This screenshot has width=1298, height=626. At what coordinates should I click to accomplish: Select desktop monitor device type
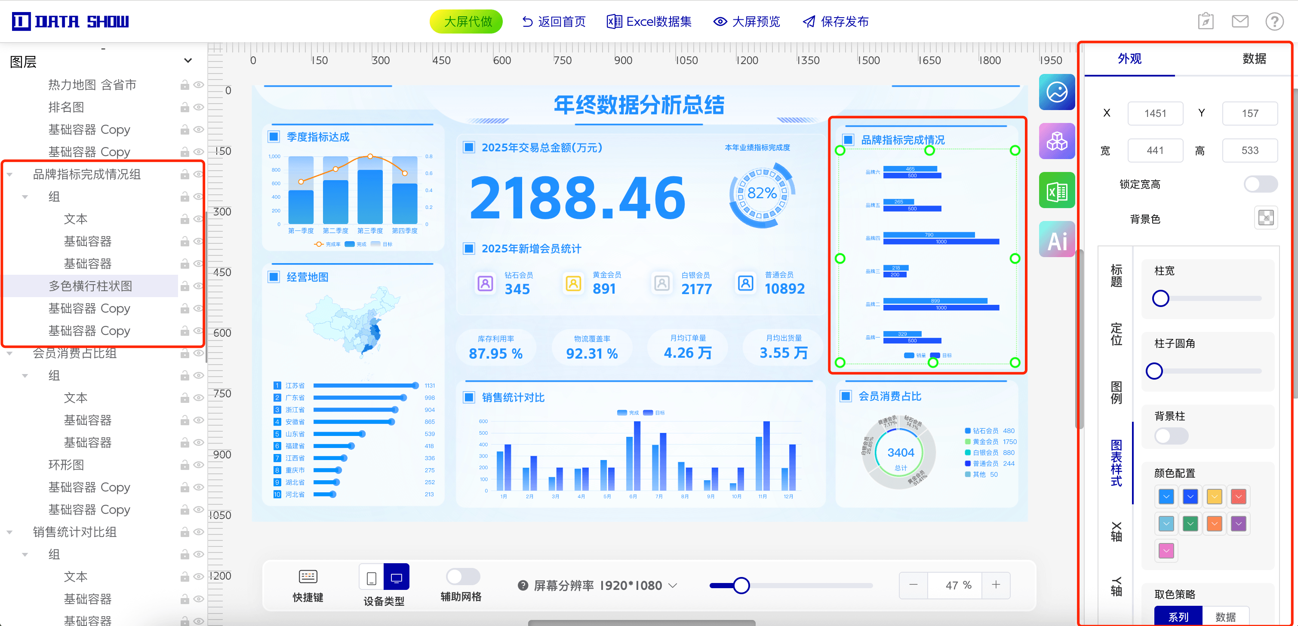tap(396, 577)
